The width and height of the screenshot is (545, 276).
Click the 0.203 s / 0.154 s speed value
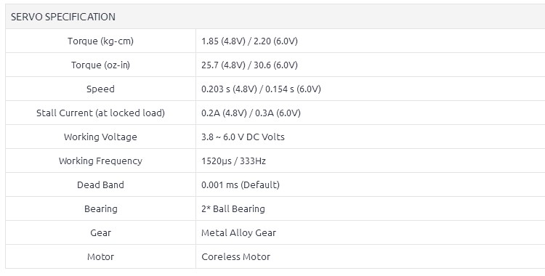261,89
